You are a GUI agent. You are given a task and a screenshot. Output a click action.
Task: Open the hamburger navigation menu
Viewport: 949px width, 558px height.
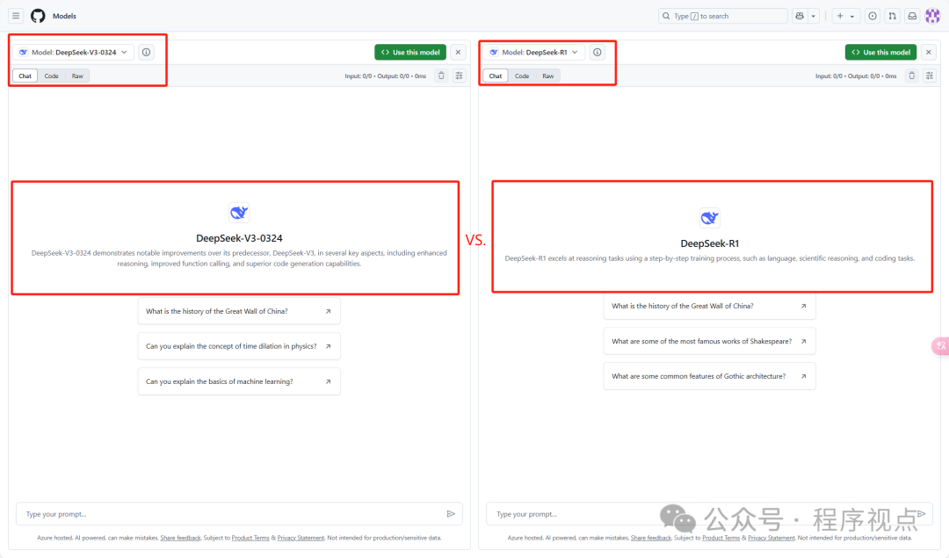pyautogui.click(x=16, y=16)
